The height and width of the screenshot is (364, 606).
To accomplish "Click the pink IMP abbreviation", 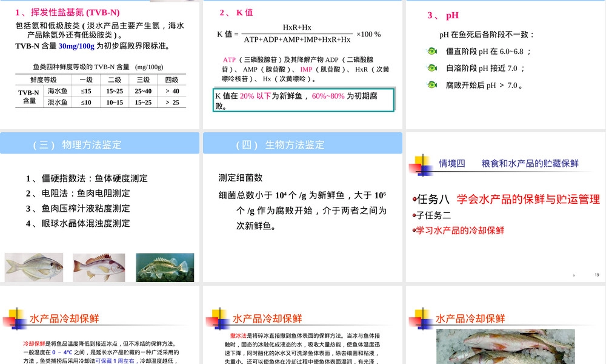I will click(x=306, y=70).
